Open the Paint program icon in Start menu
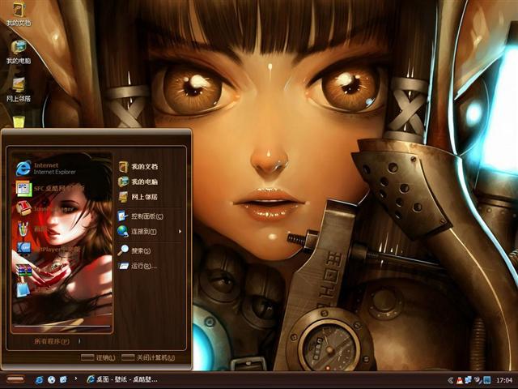Image resolution: width=518 pixels, height=389 pixels. click(x=24, y=229)
